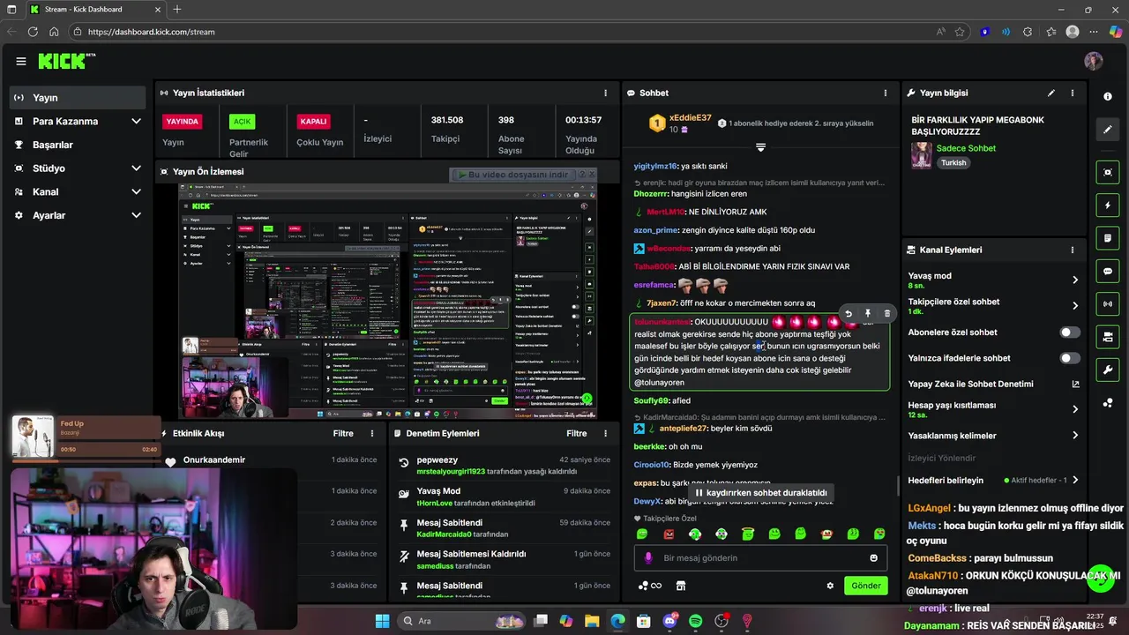Open the emoji picker in message box
Viewport: 1129px width, 635px height.
[874, 557]
